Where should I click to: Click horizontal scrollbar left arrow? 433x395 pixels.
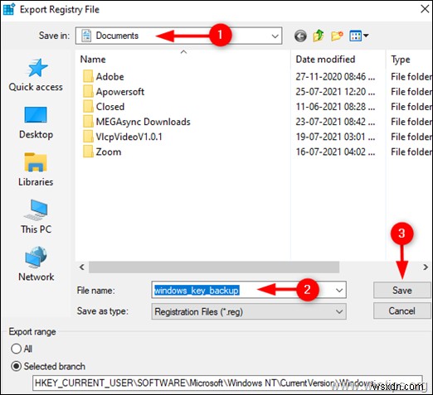82,267
